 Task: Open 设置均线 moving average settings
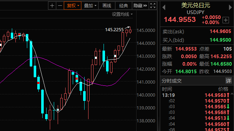click(122, 14)
